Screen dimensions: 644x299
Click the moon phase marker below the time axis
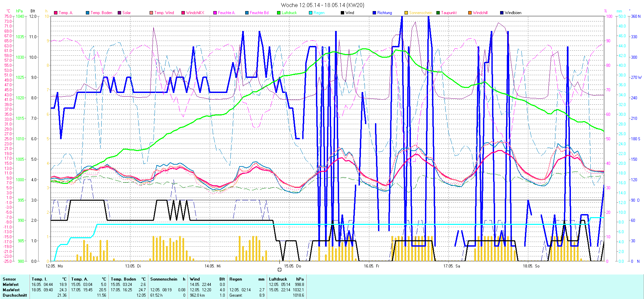point(280,269)
